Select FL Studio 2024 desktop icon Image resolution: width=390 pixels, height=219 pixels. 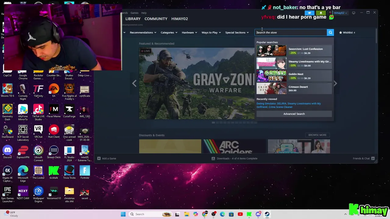click(69, 153)
